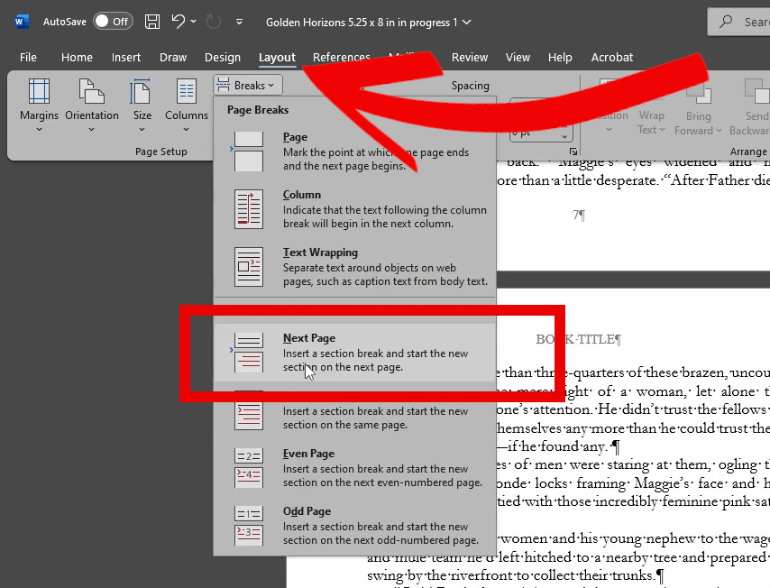770x588 pixels.
Task: Open the Acrobat tab
Action: 612,58
